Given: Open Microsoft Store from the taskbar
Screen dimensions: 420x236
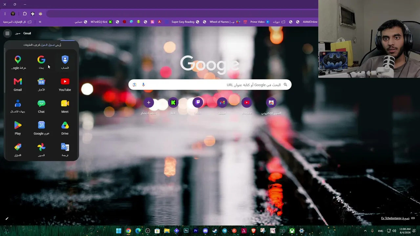Looking at the screenshot, I should pyautogui.click(x=157, y=231).
